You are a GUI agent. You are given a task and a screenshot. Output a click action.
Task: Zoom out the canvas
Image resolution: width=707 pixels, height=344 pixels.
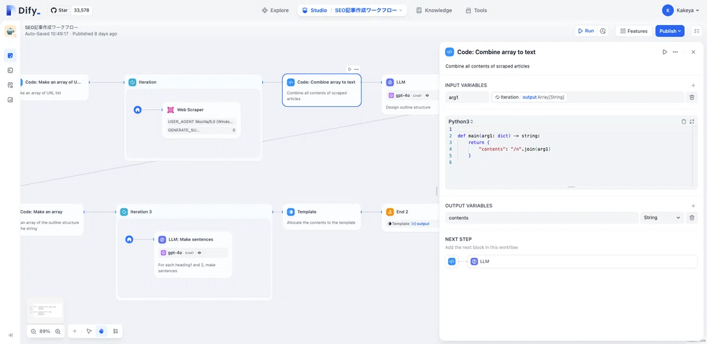pyautogui.click(x=33, y=331)
